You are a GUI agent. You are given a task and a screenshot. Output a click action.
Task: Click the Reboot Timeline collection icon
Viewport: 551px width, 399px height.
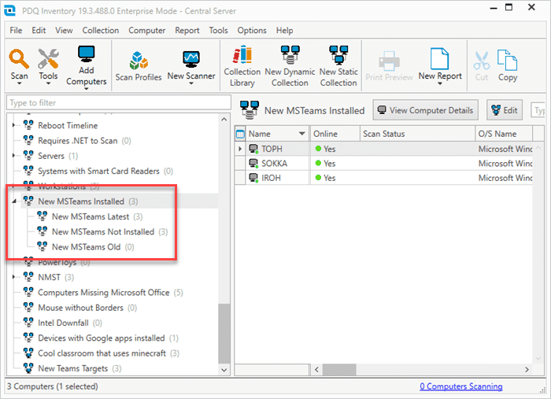coord(28,125)
